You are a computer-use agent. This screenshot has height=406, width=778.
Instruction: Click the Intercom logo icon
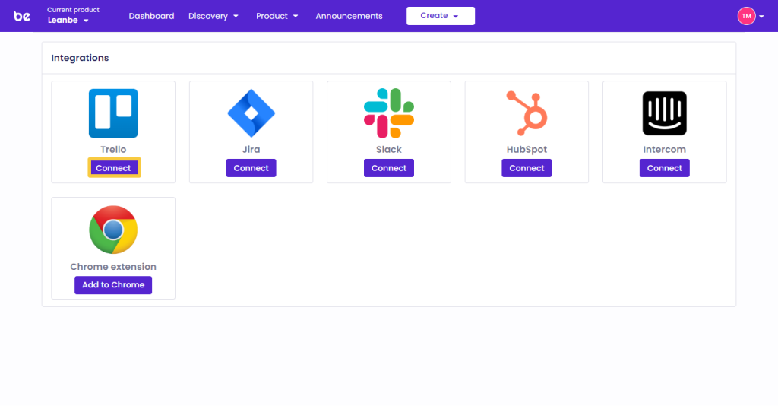pyautogui.click(x=664, y=113)
